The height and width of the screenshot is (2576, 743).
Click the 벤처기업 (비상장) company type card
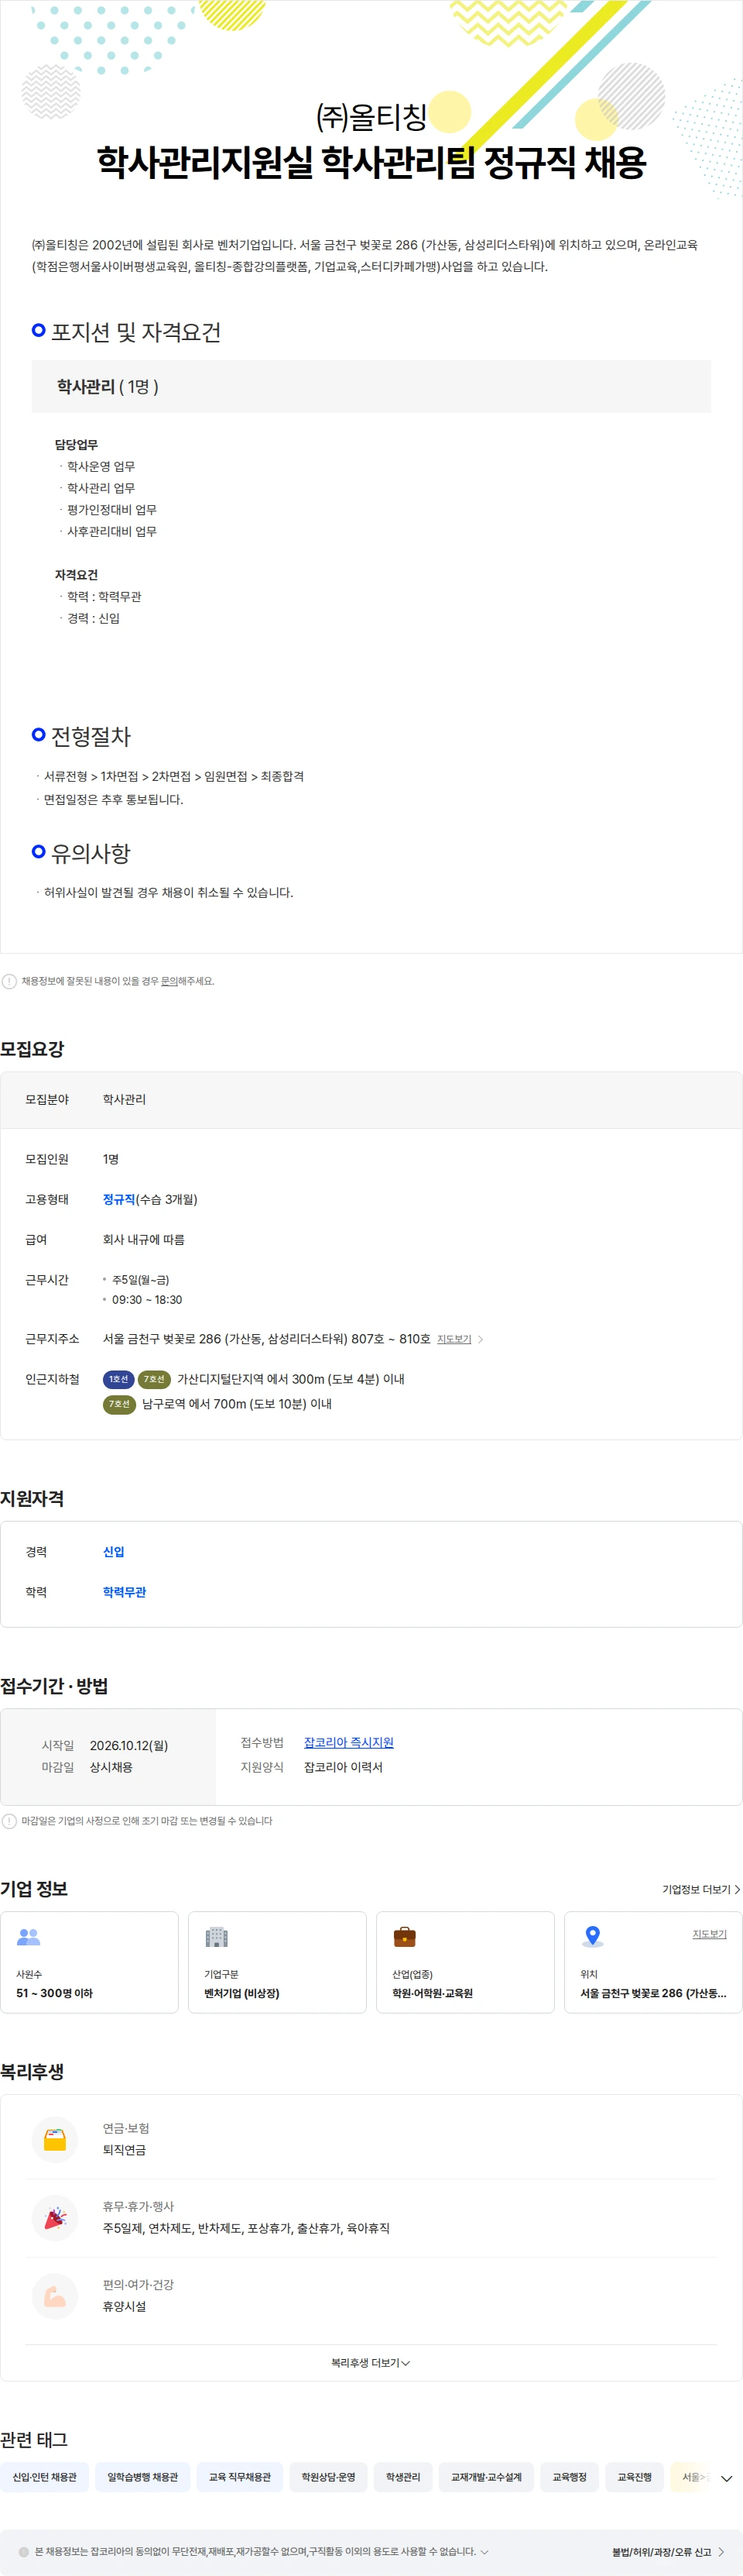click(x=278, y=1962)
